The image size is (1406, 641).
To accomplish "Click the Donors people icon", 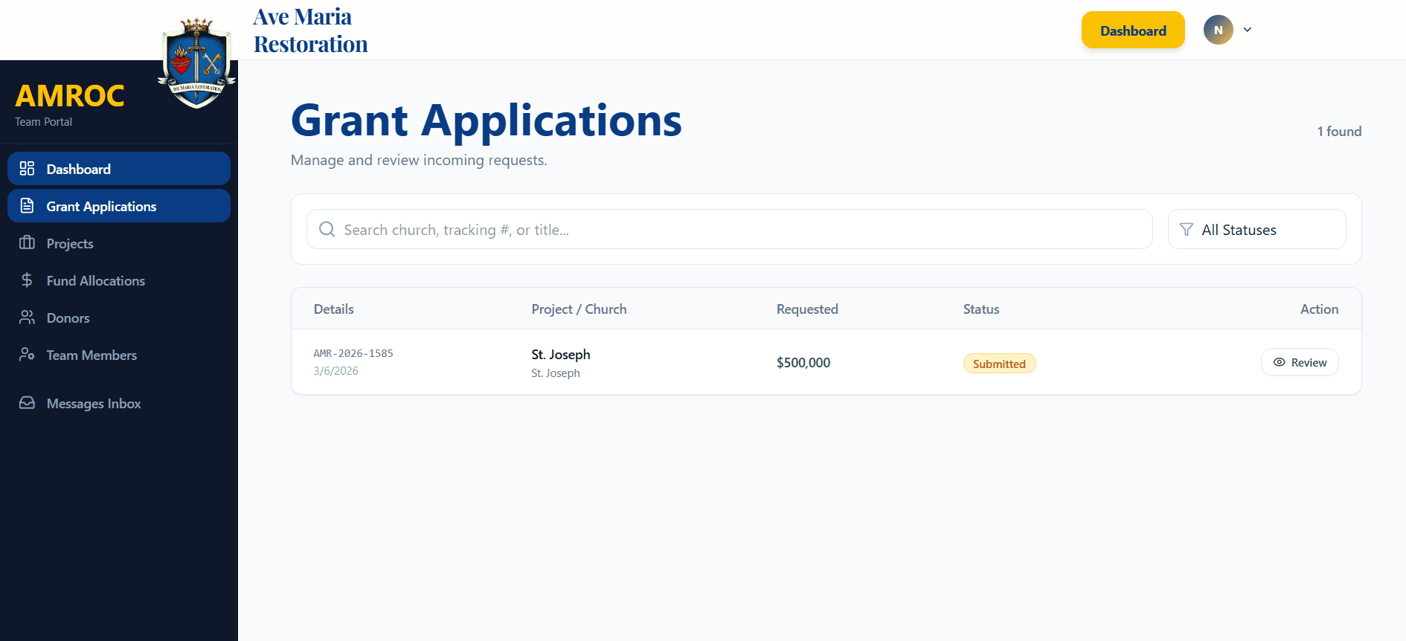I will [27, 317].
